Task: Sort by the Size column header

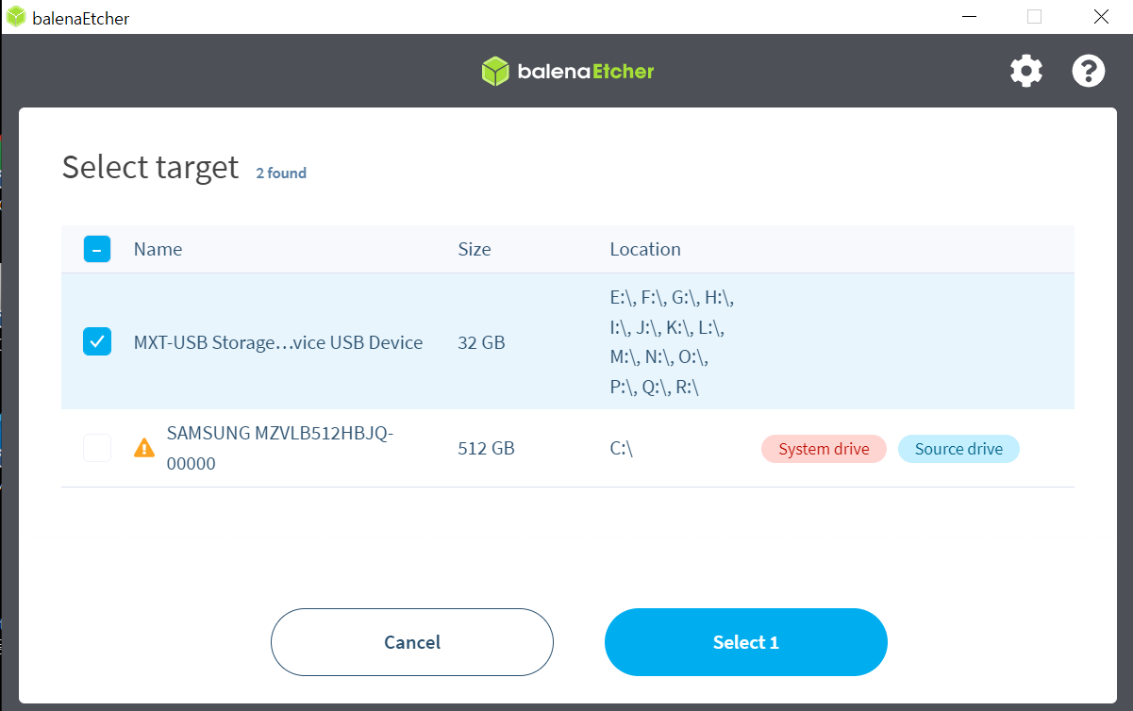Action: tap(475, 249)
